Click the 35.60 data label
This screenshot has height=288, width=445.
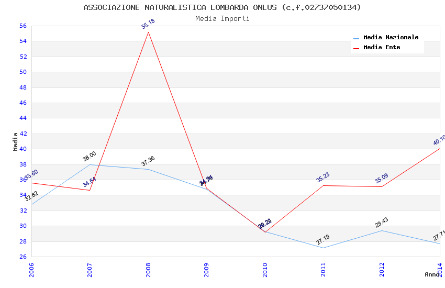pos(31,174)
